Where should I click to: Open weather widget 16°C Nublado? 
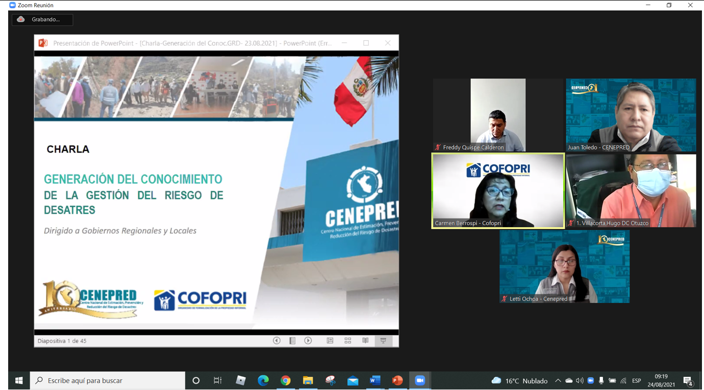click(x=519, y=380)
